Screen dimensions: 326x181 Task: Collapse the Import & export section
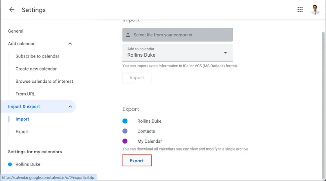(x=70, y=106)
